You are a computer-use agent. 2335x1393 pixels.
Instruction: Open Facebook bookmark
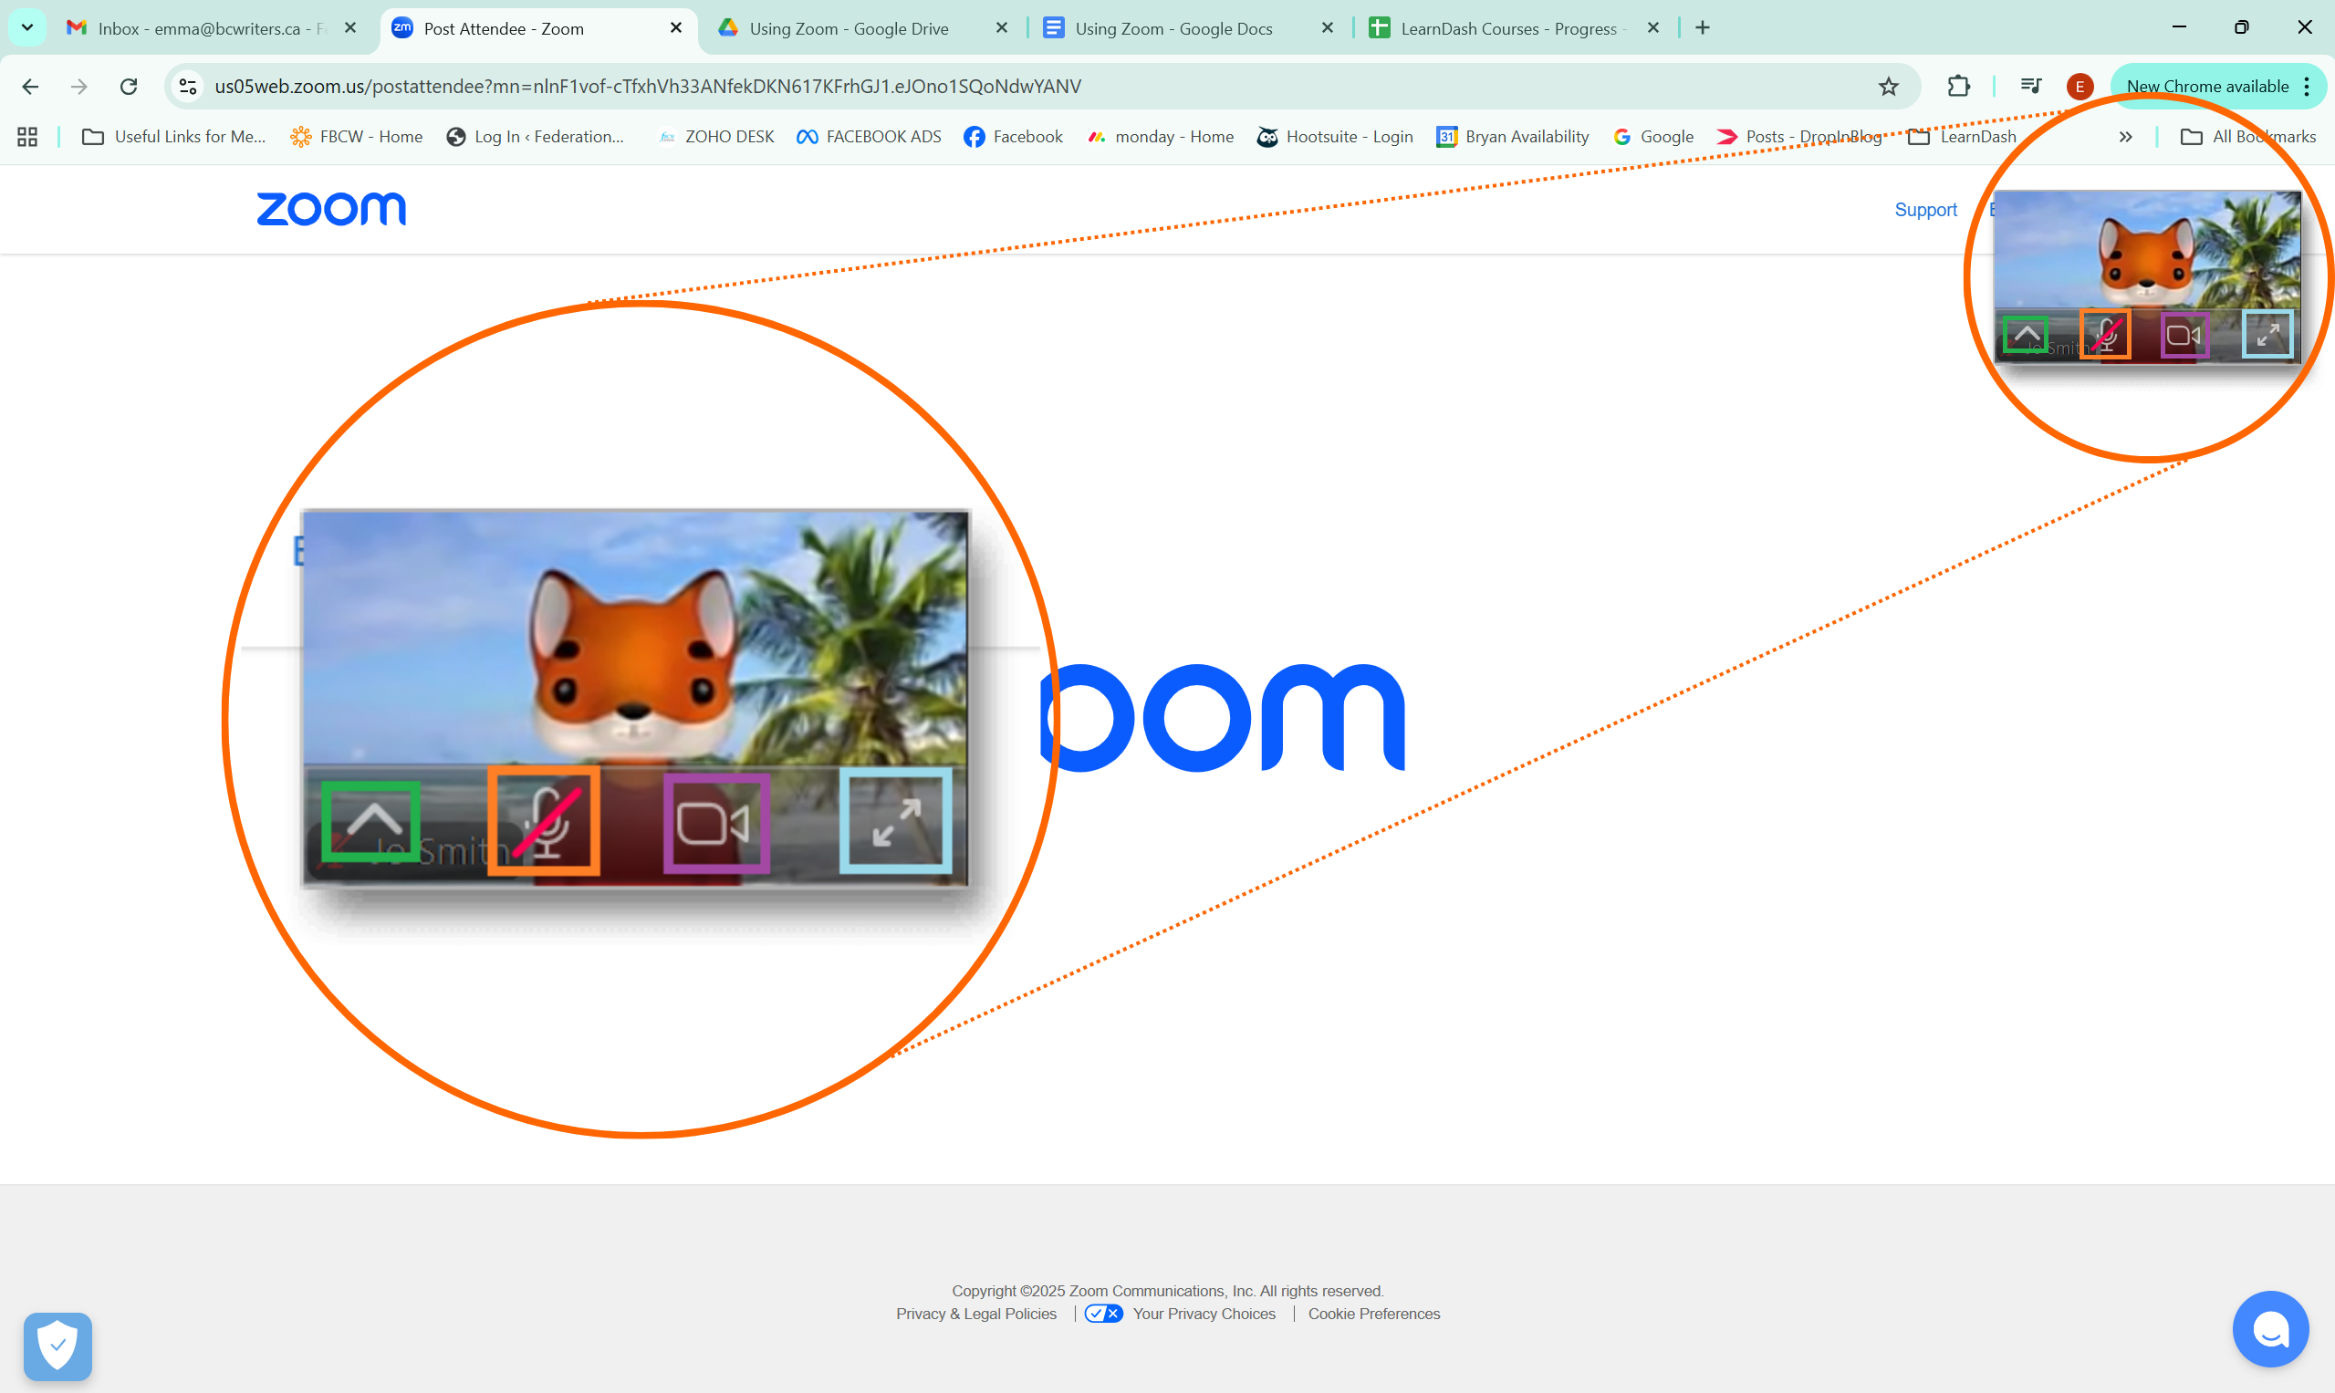pos(1014,137)
